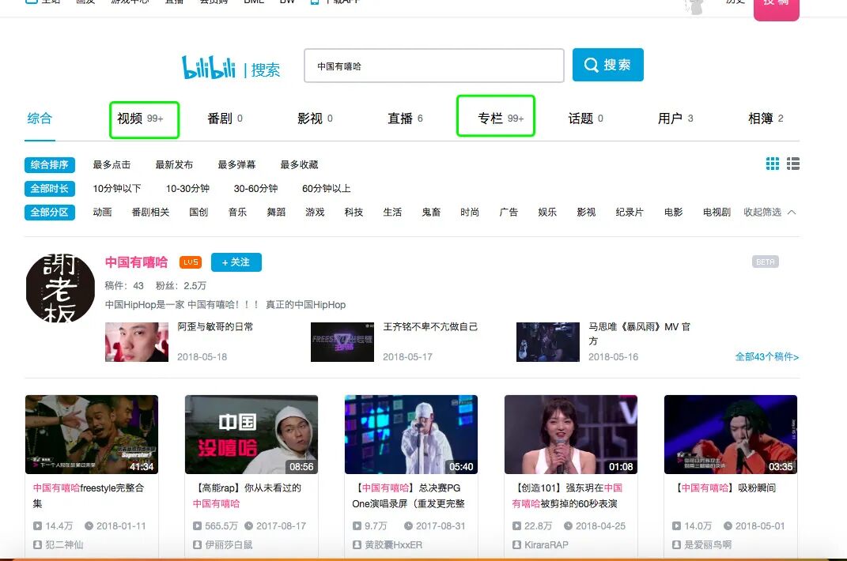Image resolution: width=847 pixels, height=561 pixels.
Task: Click the 谢老板 user avatar
Action: 60,288
